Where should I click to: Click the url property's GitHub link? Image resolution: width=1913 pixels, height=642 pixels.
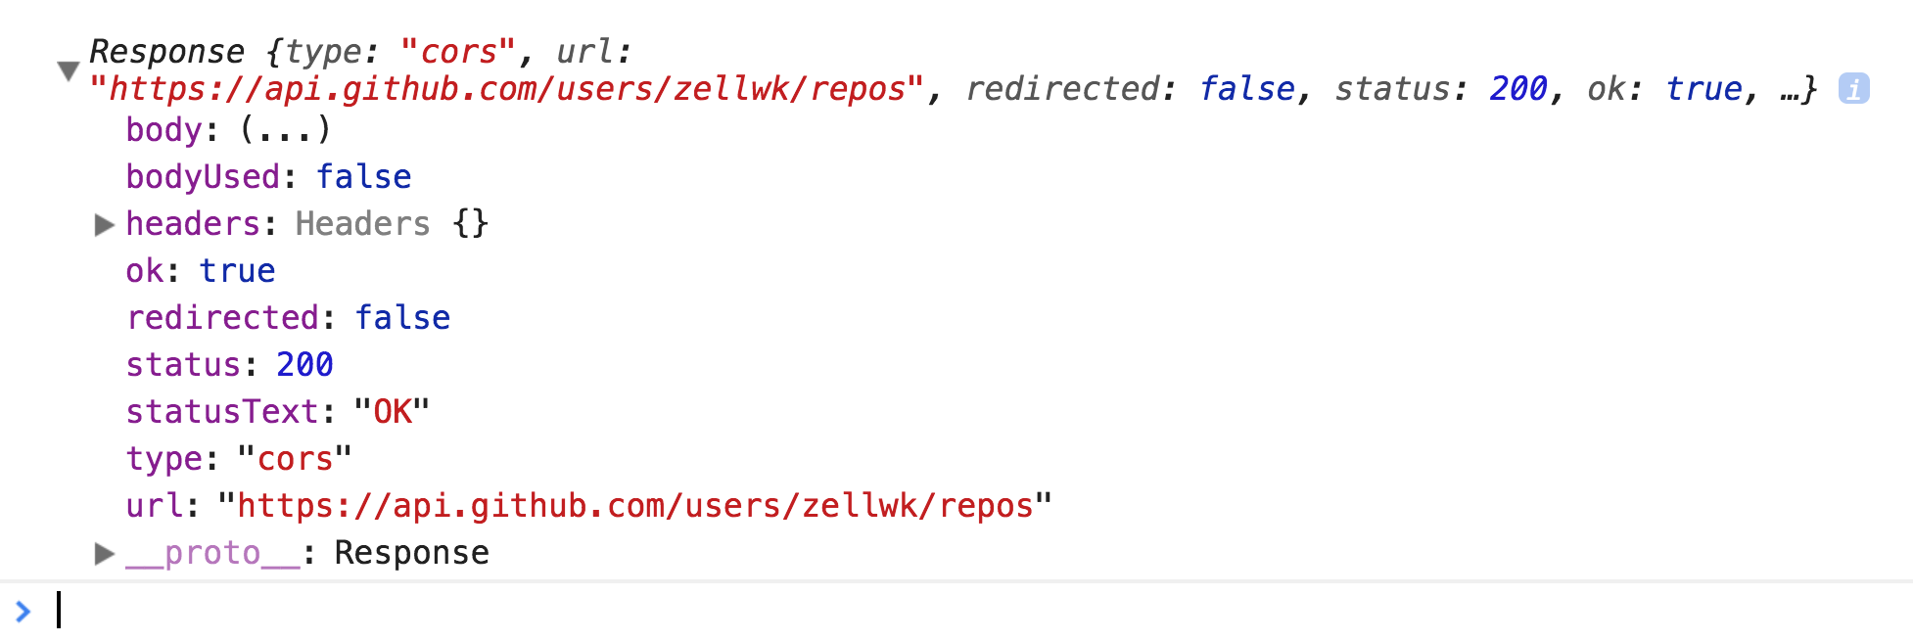coord(635,506)
